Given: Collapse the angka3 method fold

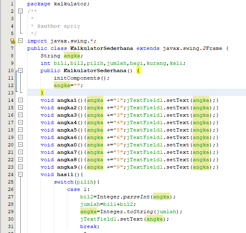Looking at the screenshot, I should [20, 115].
